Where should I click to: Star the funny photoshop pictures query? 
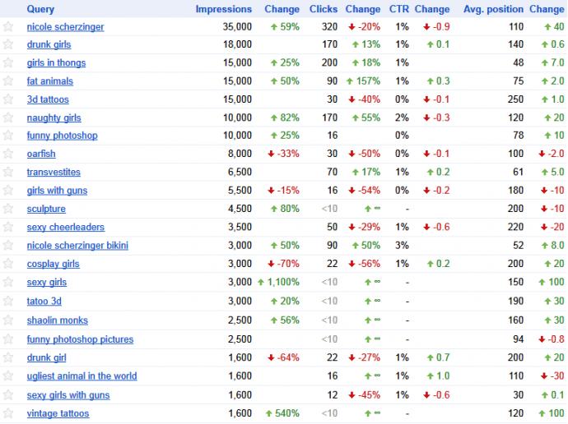pyautogui.click(x=8, y=339)
